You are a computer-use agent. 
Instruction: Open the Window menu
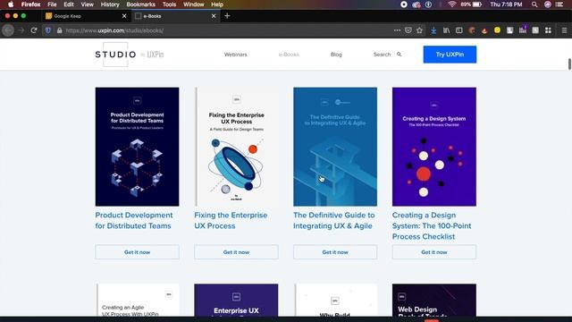click(193, 4)
